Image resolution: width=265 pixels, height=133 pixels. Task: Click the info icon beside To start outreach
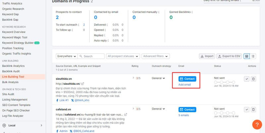(x=79, y=24)
